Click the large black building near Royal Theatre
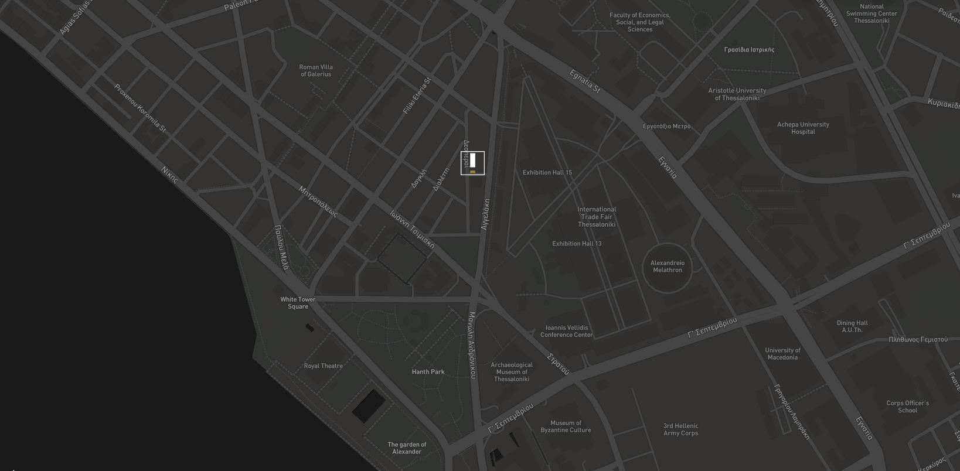The width and height of the screenshot is (960, 471). click(x=369, y=406)
